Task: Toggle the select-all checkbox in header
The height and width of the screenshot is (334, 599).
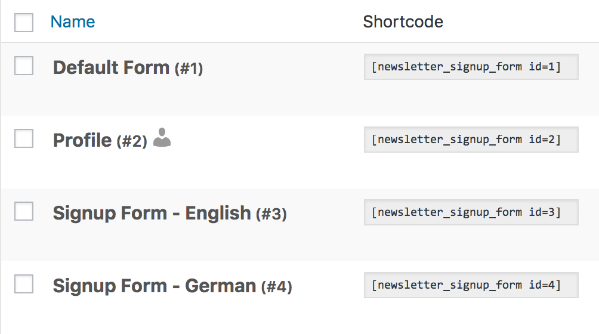Action: (x=24, y=23)
